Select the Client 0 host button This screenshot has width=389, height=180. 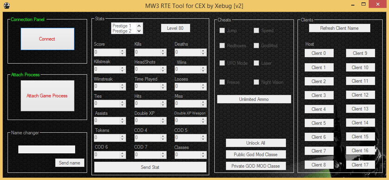click(319, 53)
